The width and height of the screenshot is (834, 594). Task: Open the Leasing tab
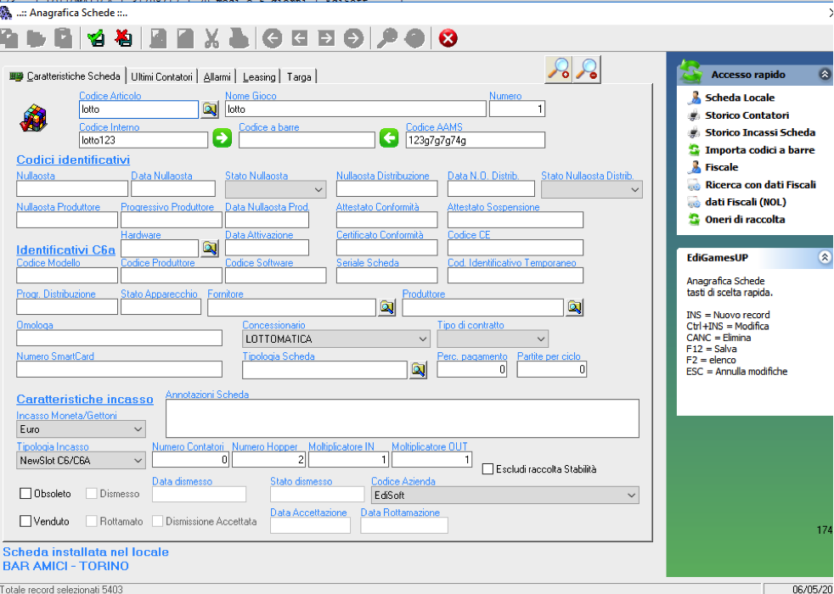259,77
